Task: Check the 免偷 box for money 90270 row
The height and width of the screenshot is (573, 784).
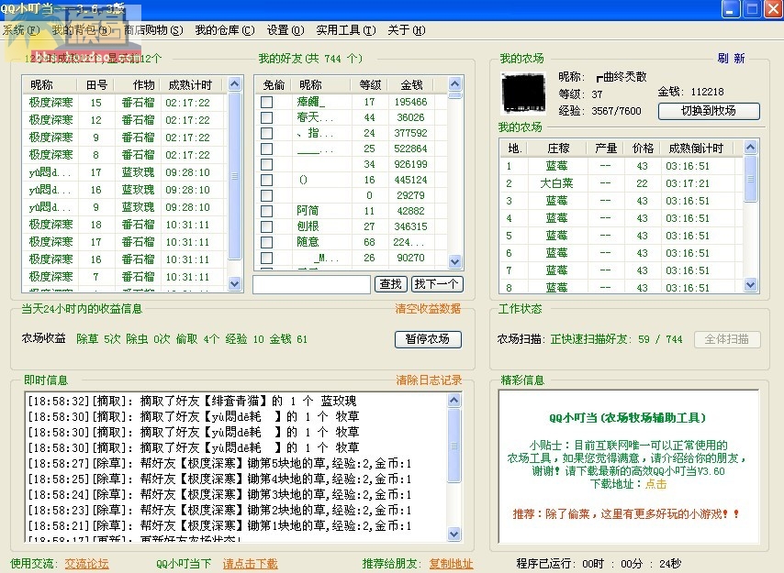Action: 266,258
